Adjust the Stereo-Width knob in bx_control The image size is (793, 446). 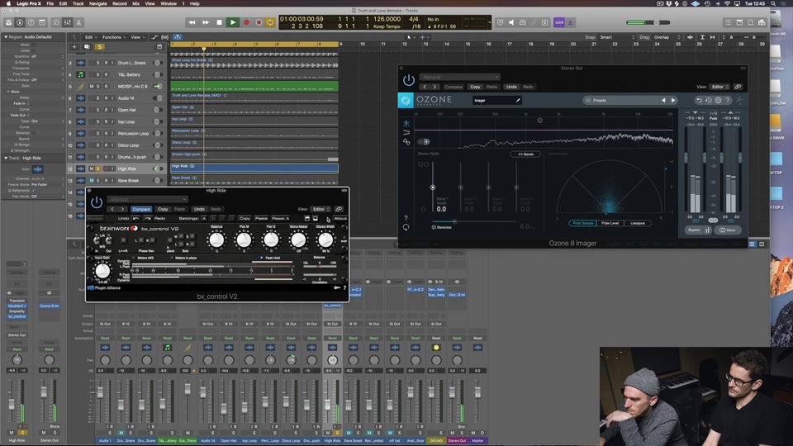(325, 240)
